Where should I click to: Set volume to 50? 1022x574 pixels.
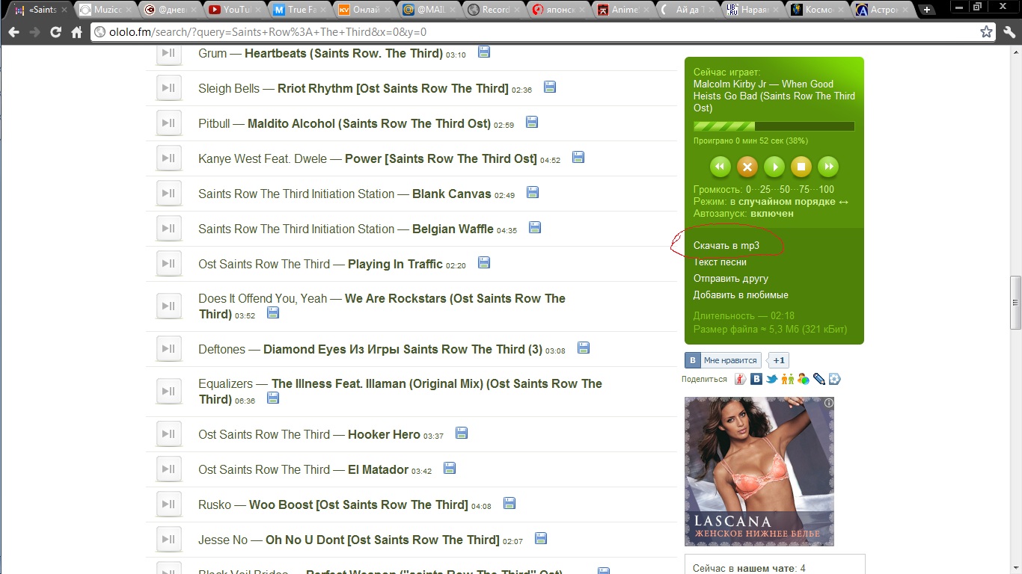785,189
